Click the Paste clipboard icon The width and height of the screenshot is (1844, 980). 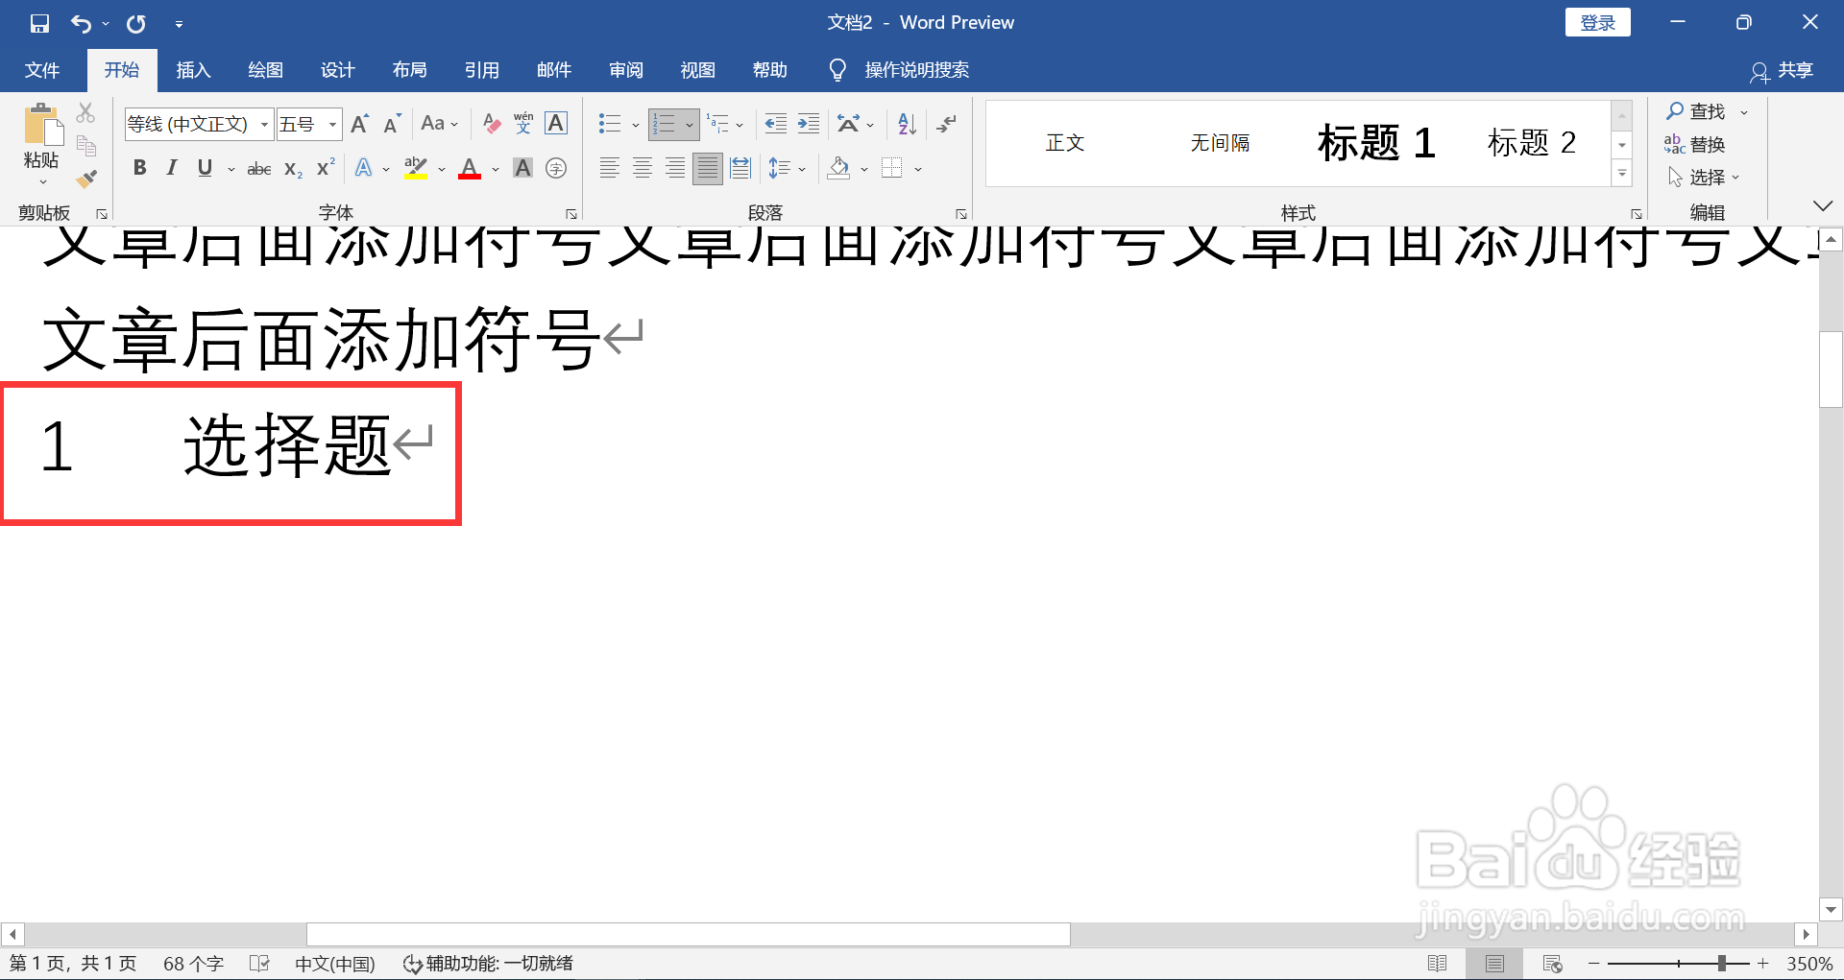(41, 126)
